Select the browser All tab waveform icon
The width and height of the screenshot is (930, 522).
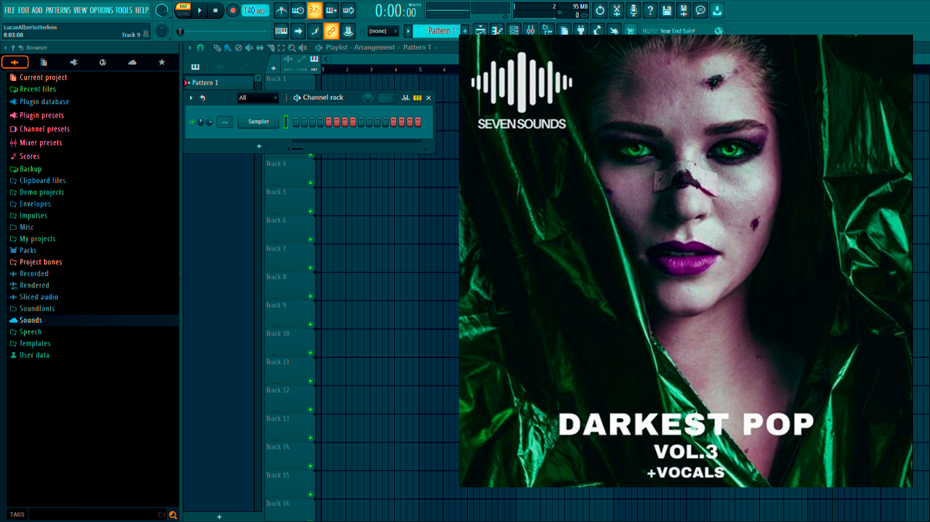[15, 63]
